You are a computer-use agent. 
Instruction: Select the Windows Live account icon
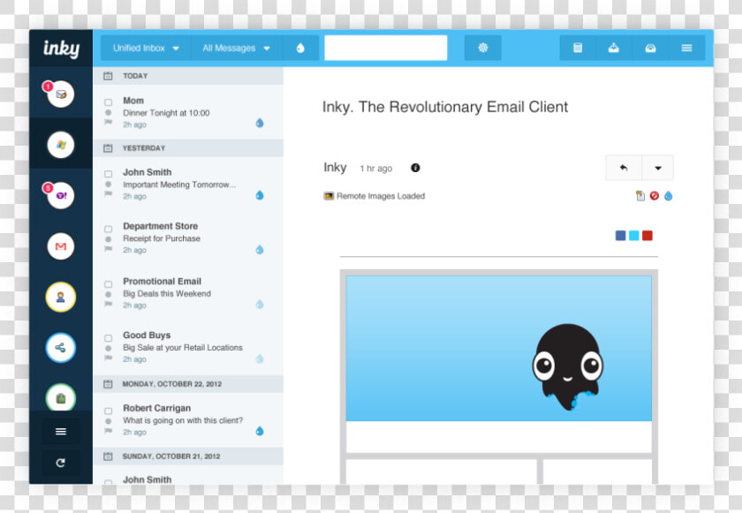coord(61,144)
